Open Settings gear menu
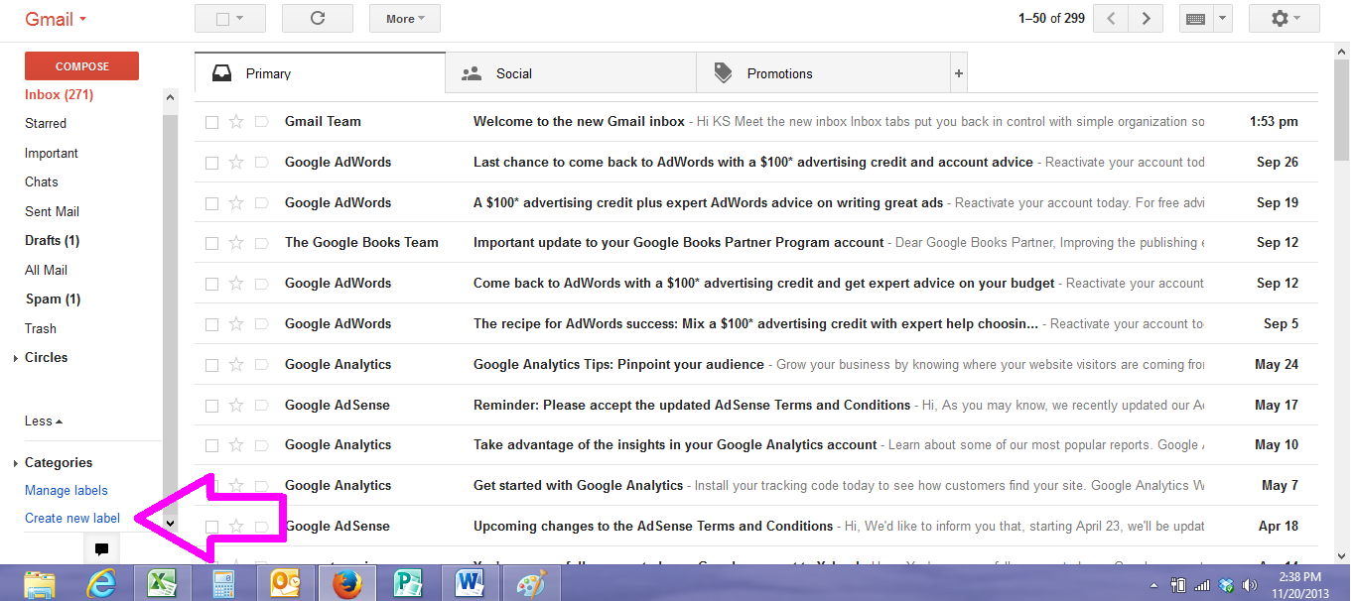 point(1284,18)
